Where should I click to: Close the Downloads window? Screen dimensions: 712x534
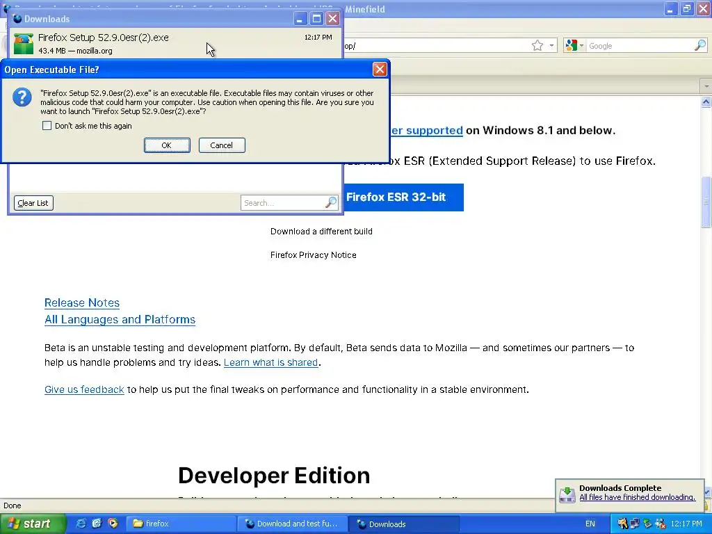333,19
